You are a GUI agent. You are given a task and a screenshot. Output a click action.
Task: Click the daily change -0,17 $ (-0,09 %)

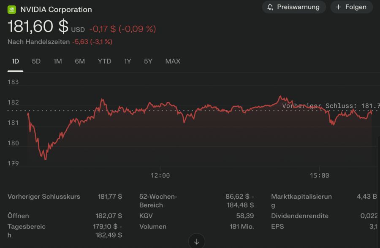pos(122,29)
